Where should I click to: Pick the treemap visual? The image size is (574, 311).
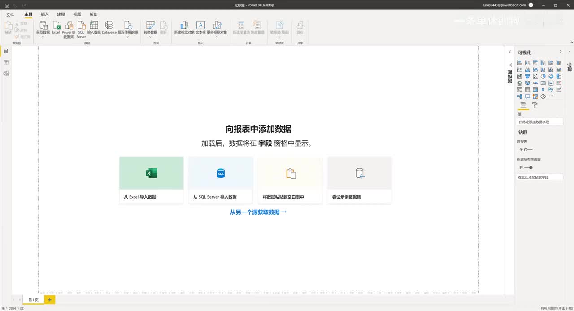(x=559, y=76)
